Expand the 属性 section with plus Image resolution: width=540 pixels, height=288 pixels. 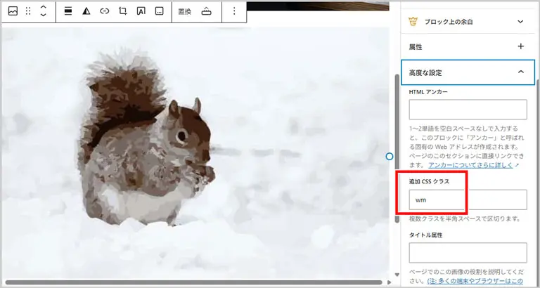(520, 46)
